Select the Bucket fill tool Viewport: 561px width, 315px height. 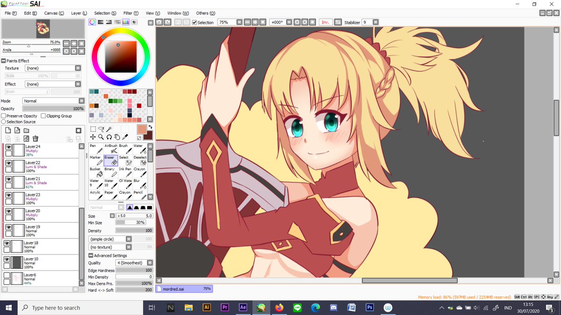(x=96, y=172)
